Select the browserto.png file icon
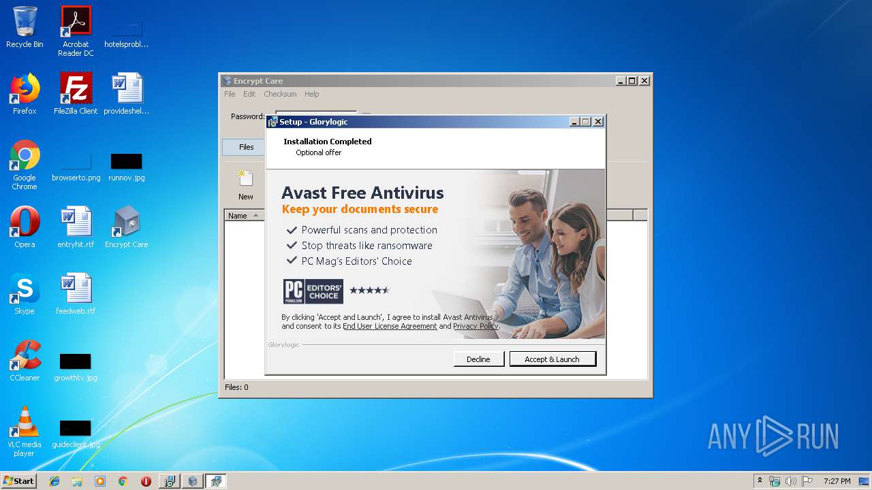 click(x=76, y=167)
